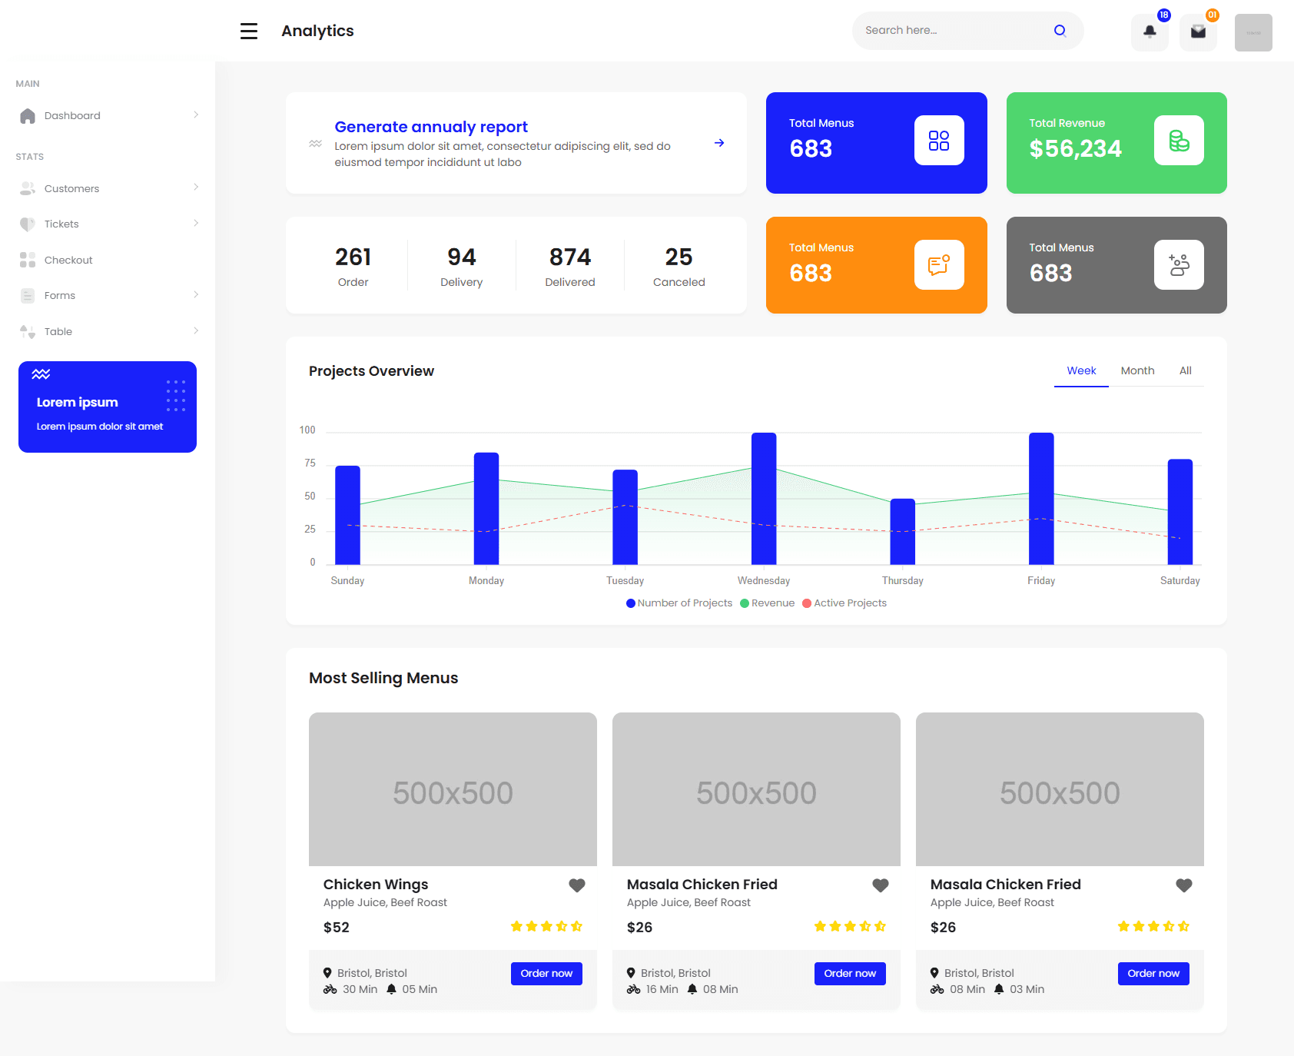Click the Checkout sidebar icon
1294x1056 pixels.
28,260
